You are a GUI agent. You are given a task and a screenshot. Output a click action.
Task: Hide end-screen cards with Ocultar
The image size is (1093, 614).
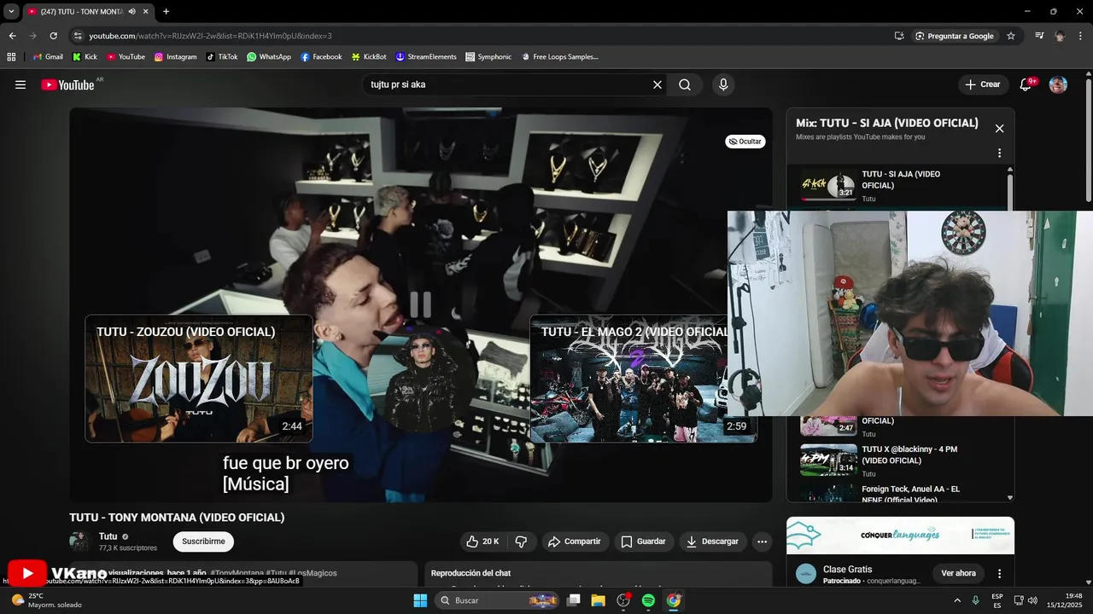pos(745,142)
